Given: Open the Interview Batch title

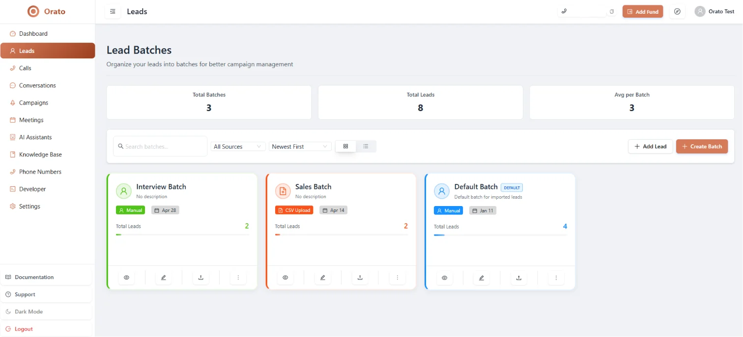Looking at the screenshot, I should click(x=161, y=186).
